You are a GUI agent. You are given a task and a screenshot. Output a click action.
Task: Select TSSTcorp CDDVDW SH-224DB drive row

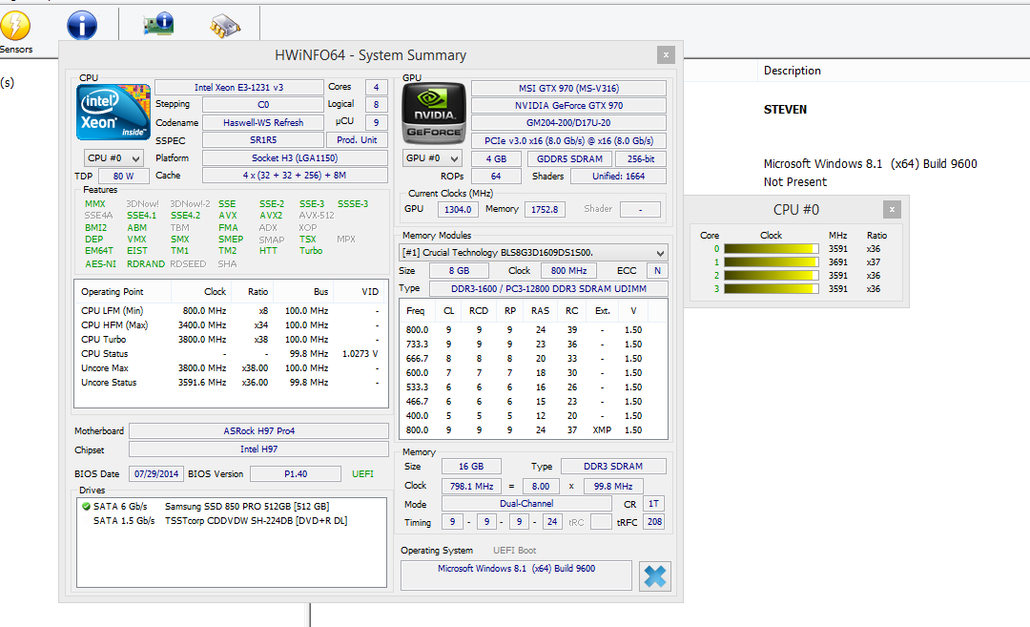pos(231,521)
